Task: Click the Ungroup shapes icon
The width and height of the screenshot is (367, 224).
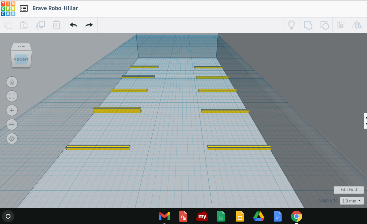Action: pos(325,25)
